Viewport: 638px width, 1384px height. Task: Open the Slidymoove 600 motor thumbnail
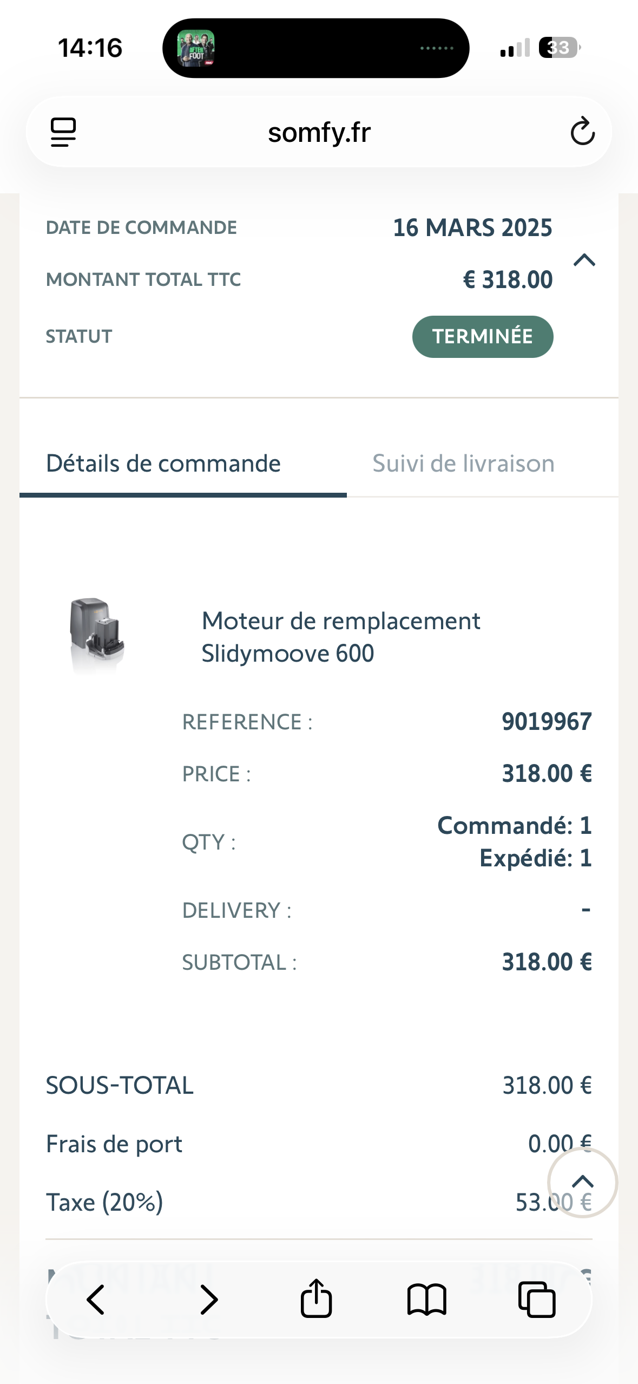pos(97,634)
